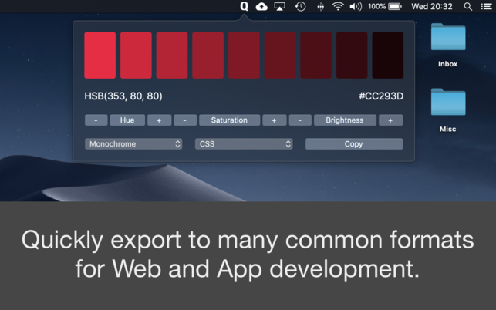This screenshot has width=496, height=310.
Task: Click the 100% battery percentage text
Action: (376, 6)
